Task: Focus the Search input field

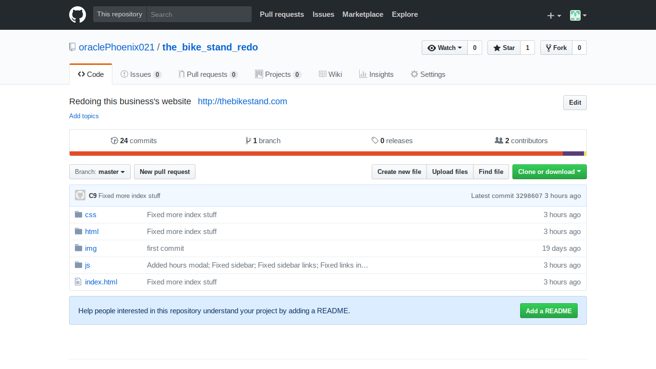Action: pyautogui.click(x=199, y=14)
